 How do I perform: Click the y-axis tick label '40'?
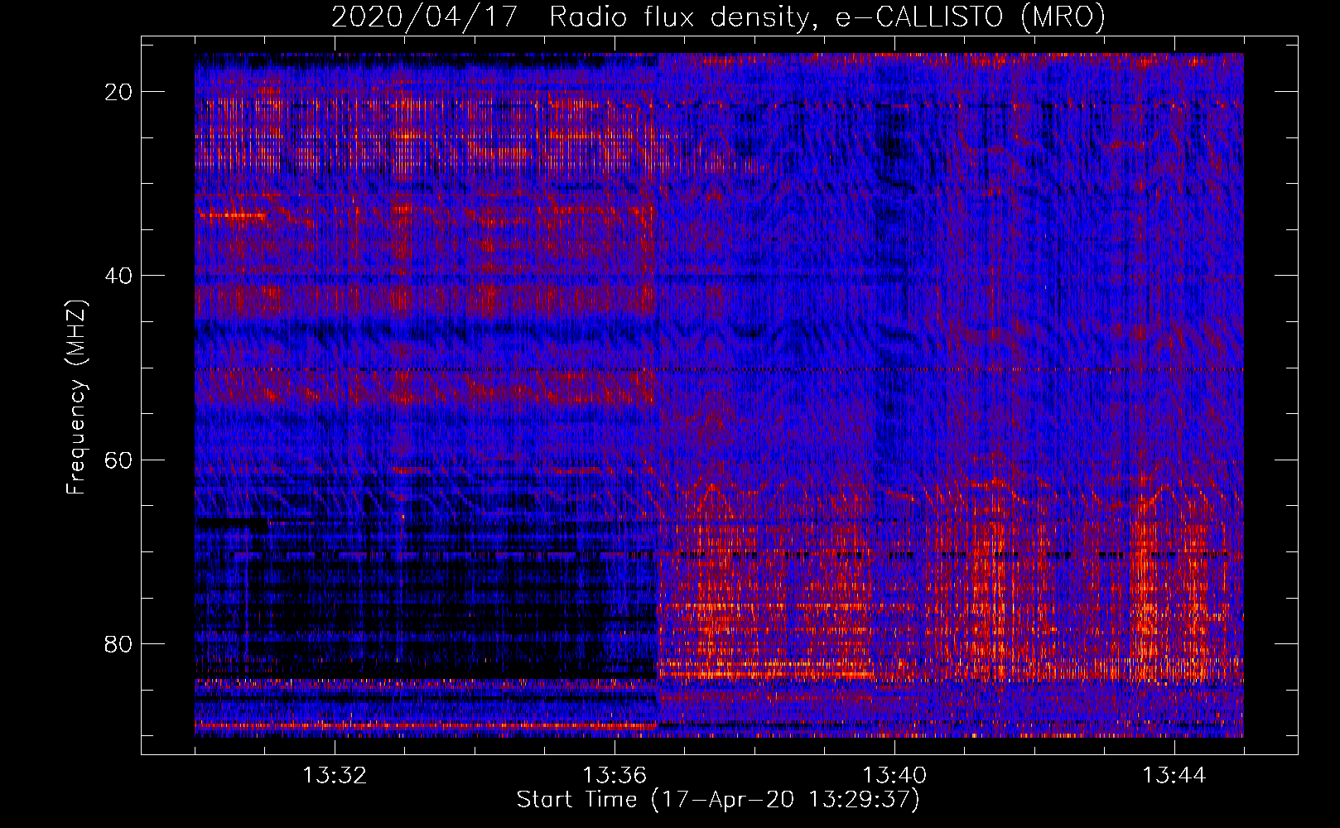[119, 276]
